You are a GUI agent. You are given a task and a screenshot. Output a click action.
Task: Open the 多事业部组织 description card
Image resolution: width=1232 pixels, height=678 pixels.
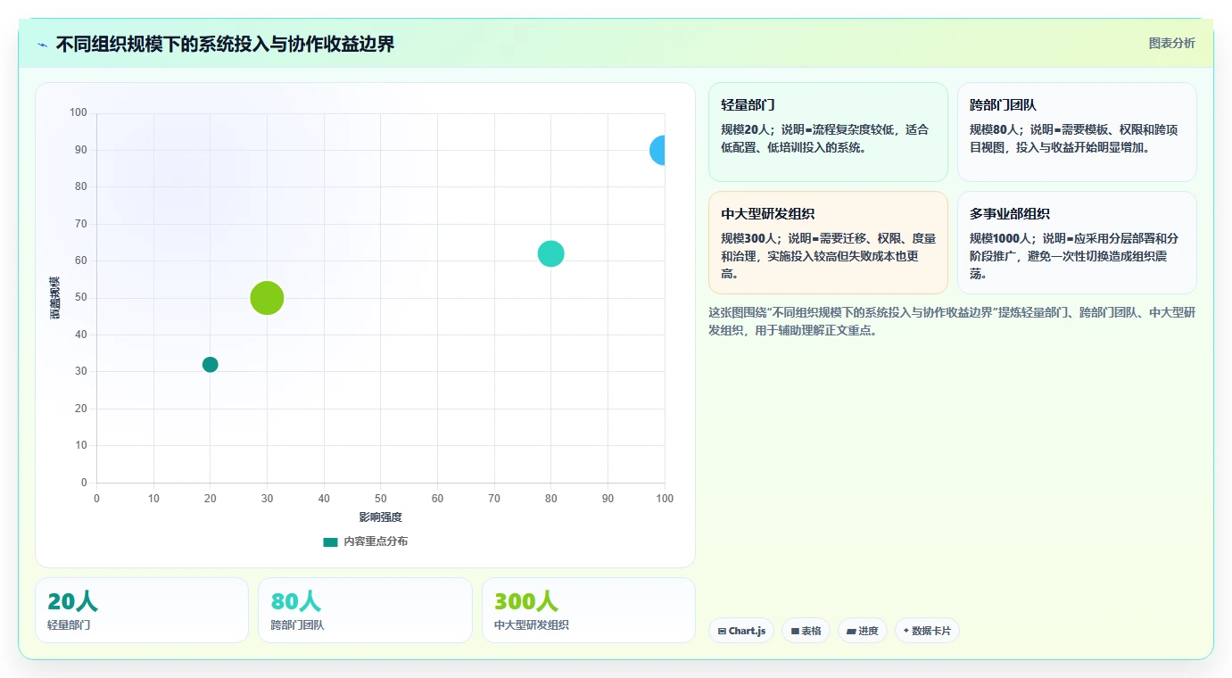pyautogui.click(x=1077, y=243)
